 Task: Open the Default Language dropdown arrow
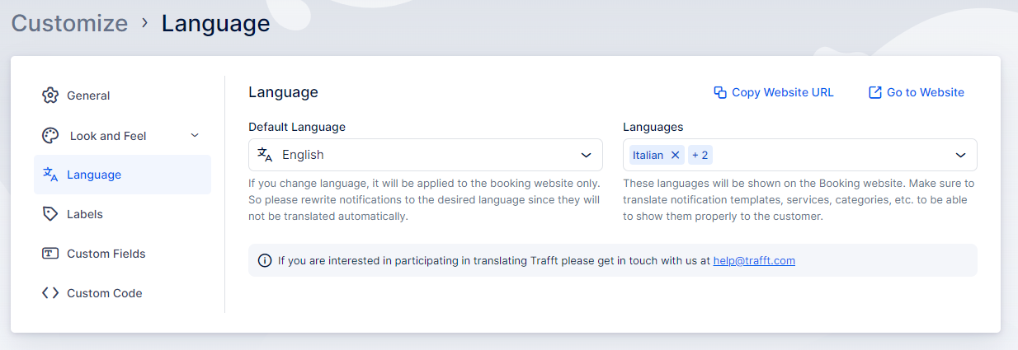tap(586, 155)
